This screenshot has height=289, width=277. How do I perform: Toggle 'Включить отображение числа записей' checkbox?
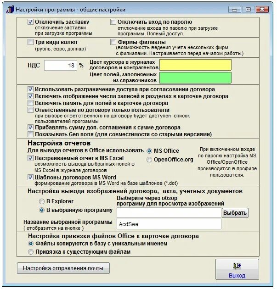pyautogui.click(x=30, y=96)
